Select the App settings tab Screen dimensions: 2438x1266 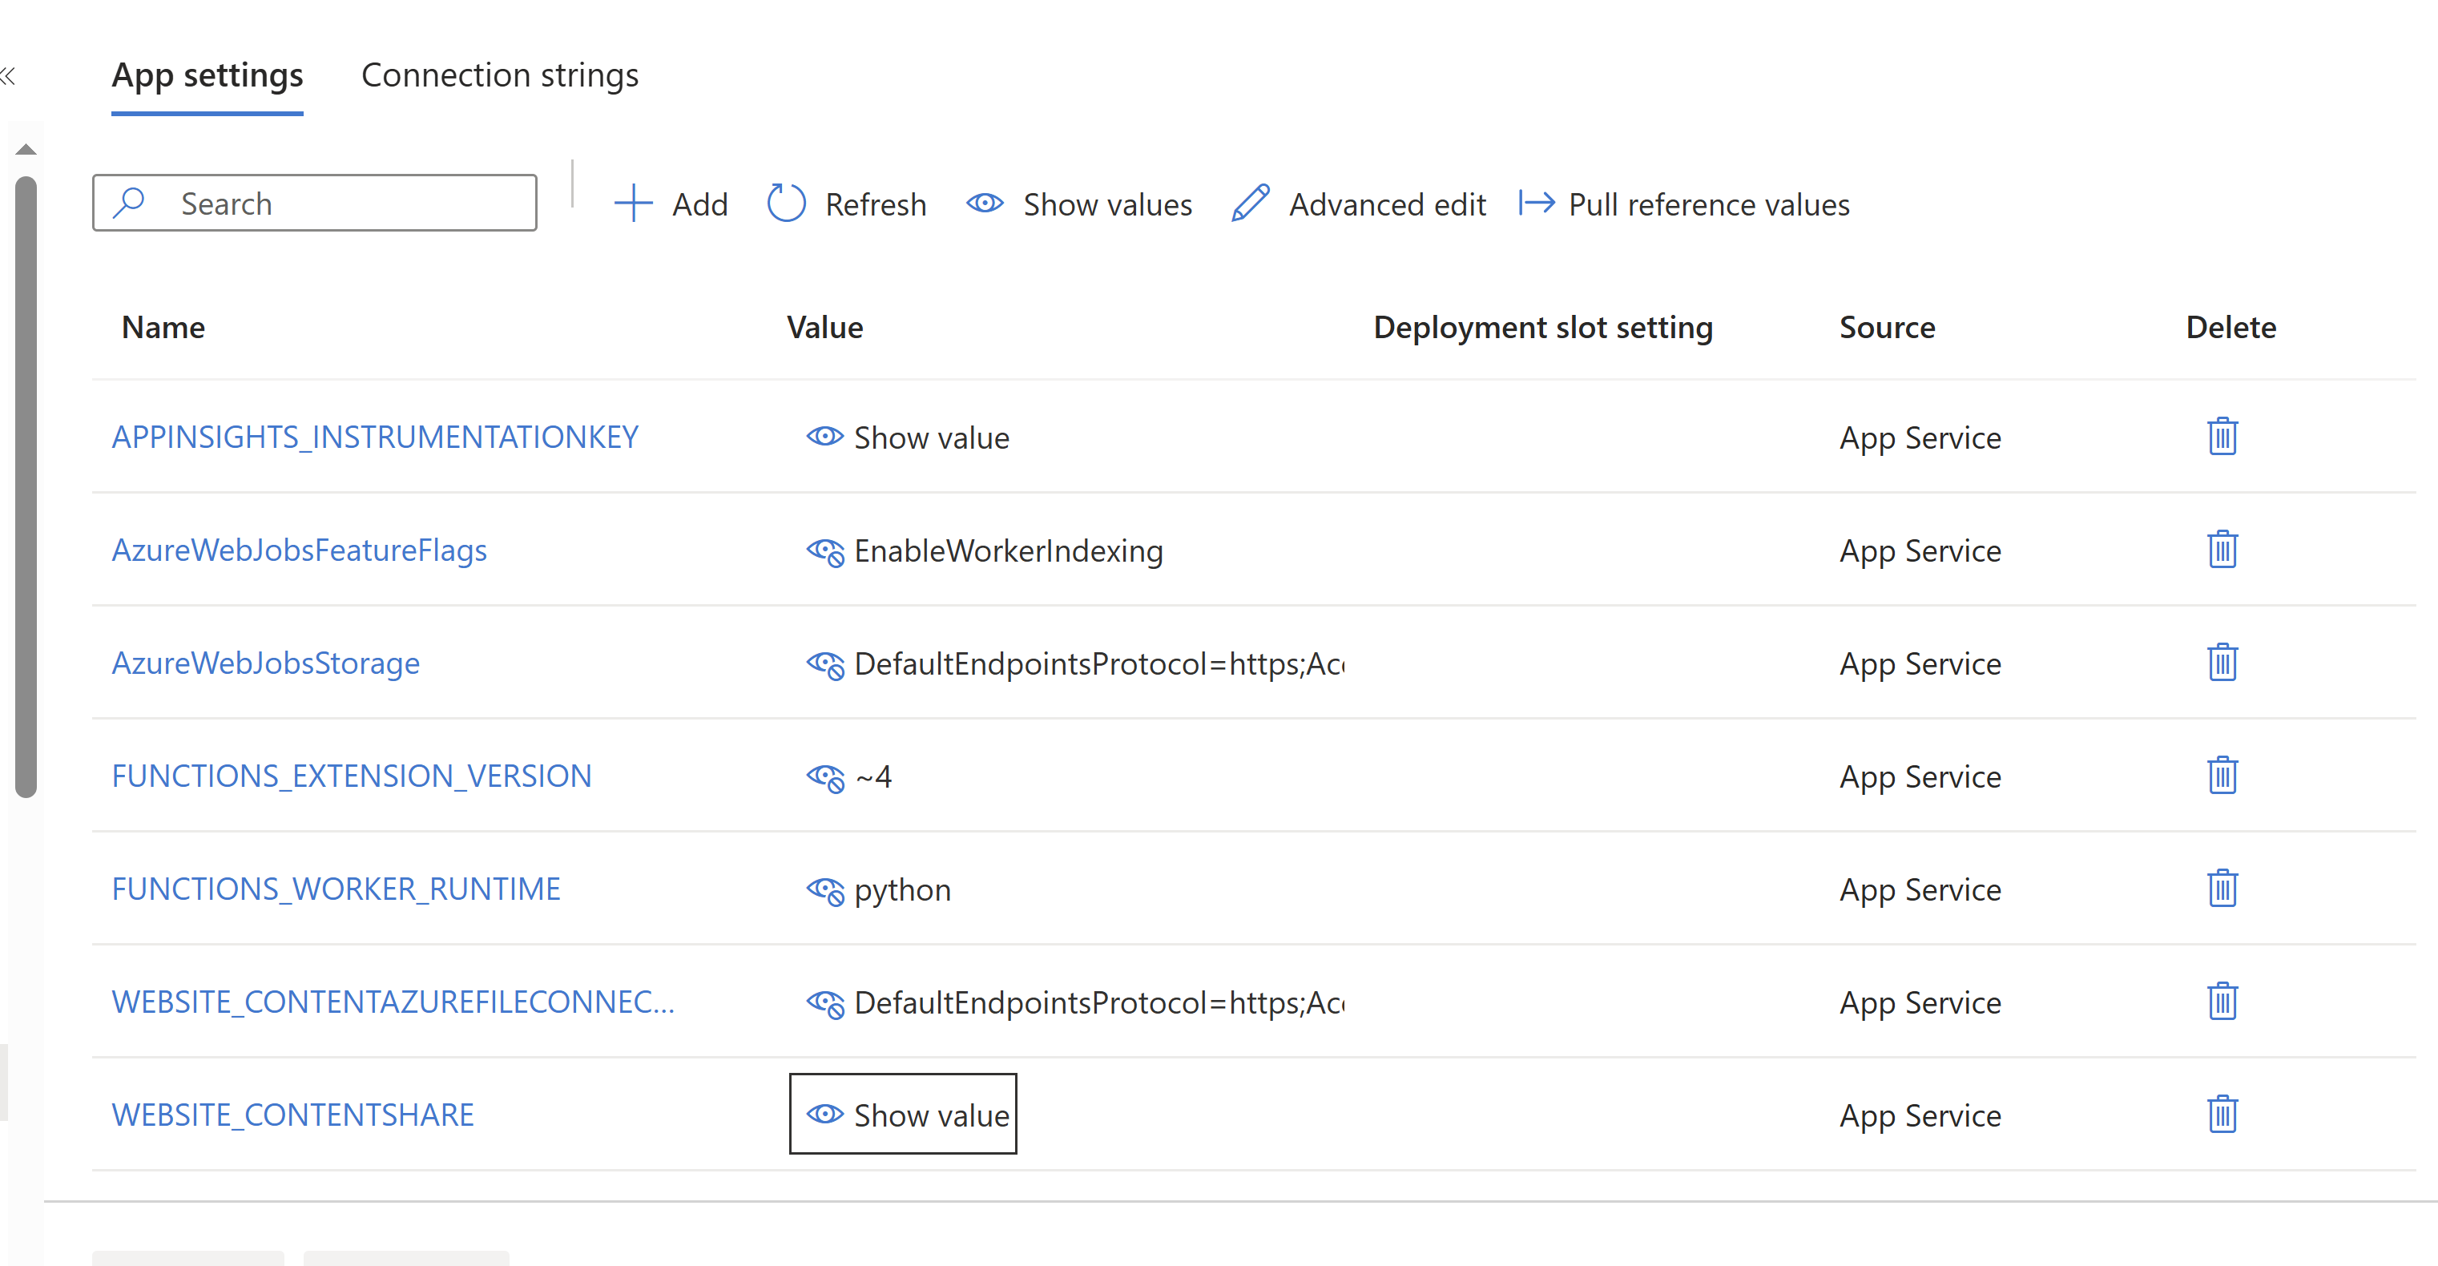tap(208, 75)
